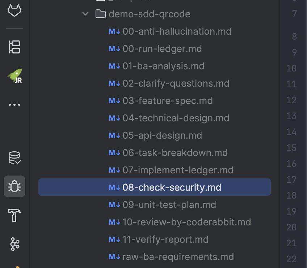Select raw-ba-requirements.md file
Image resolution: width=307 pixels, height=268 pixels.
(178, 257)
